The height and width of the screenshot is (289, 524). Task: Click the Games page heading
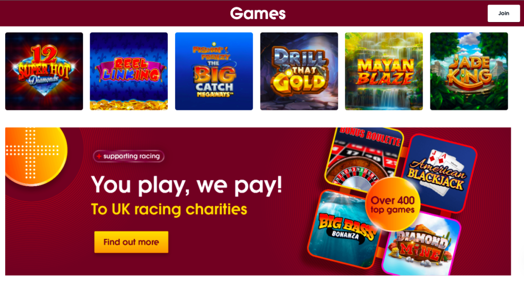coord(258,14)
